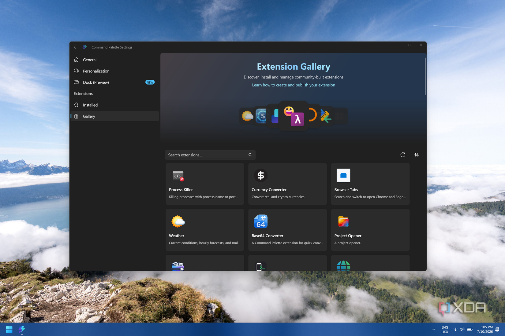
Task: Open the Windows Start menu
Action: (x=9, y=329)
